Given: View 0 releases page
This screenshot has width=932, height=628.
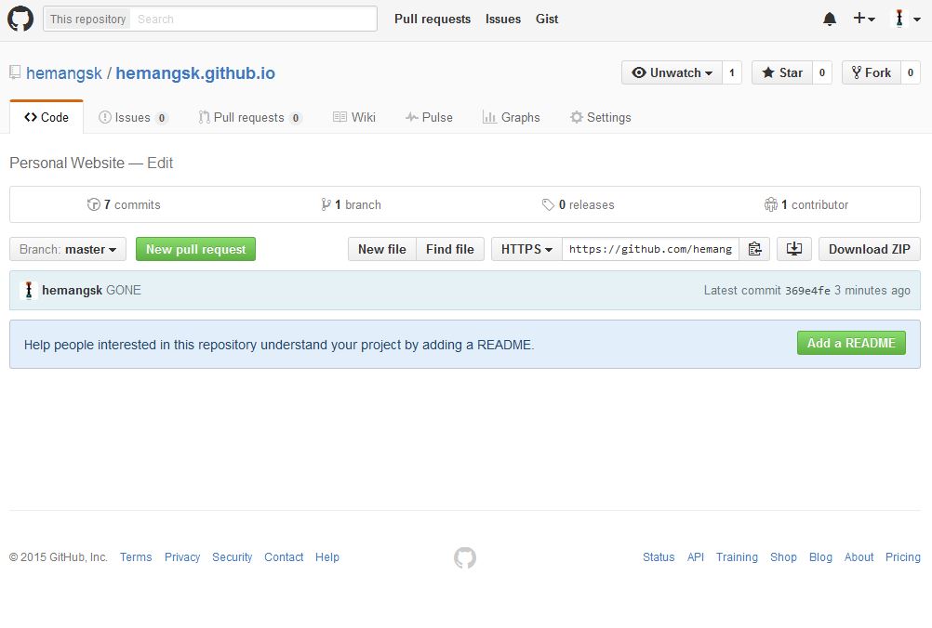Looking at the screenshot, I should [578, 204].
